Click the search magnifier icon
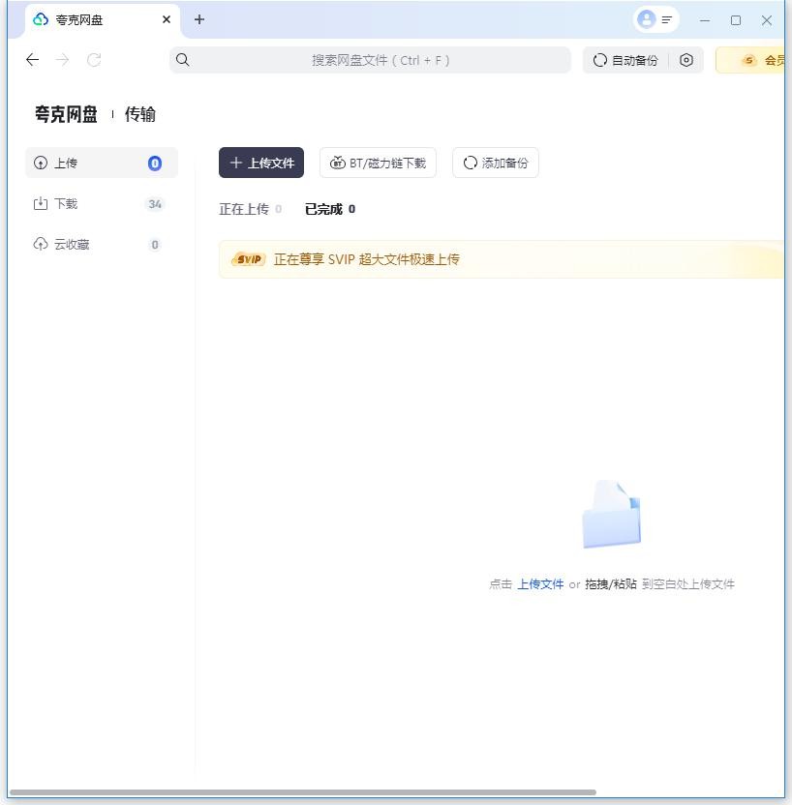 point(182,60)
